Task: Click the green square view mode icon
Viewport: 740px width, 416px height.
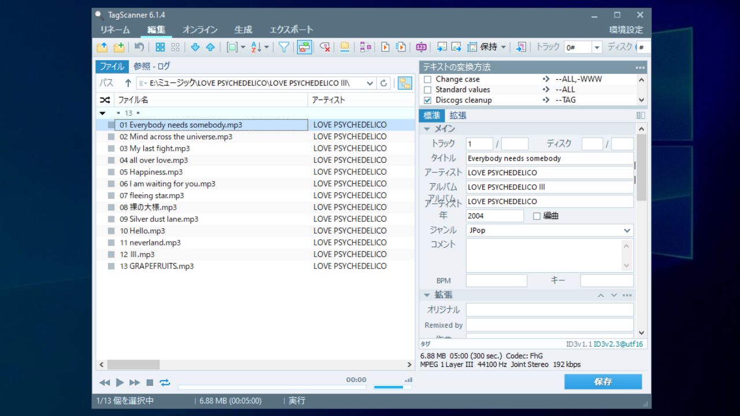Action: click(x=232, y=47)
